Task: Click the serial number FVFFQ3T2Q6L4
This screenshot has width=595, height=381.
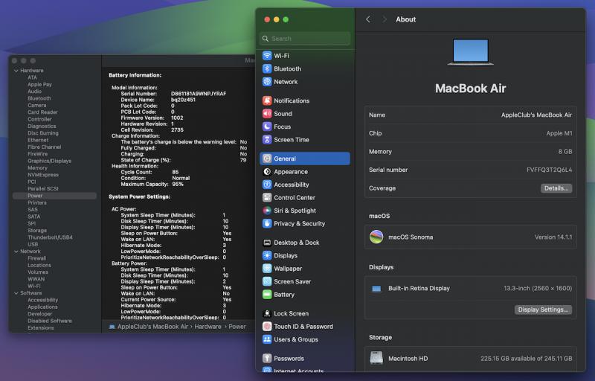Action: (x=549, y=170)
